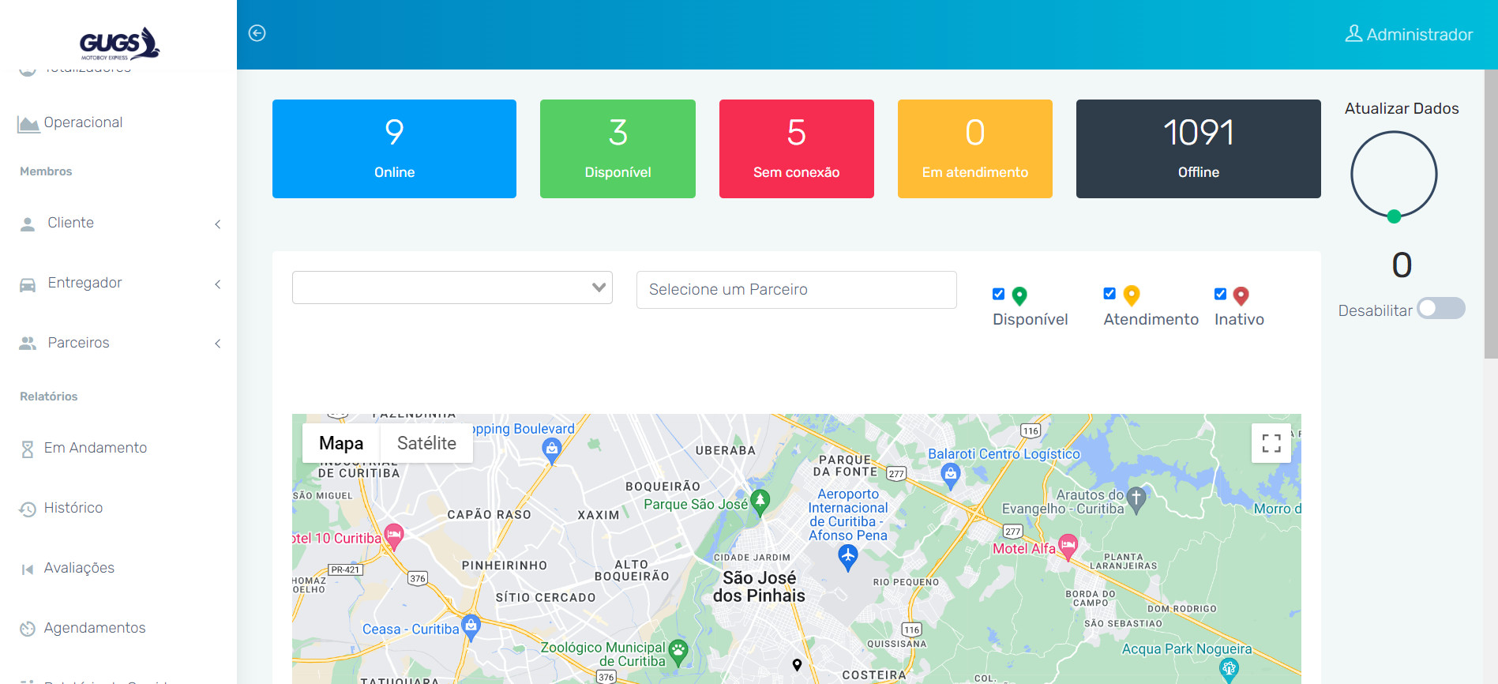This screenshot has height=684, width=1498.
Task: Click the Parque São José map marker
Action: pos(760,501)
